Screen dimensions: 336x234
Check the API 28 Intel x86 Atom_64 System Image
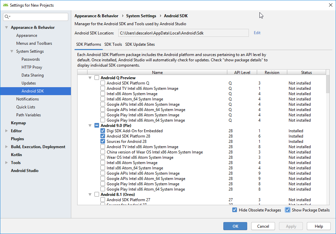pyautogui.click(x=103, y=168)
